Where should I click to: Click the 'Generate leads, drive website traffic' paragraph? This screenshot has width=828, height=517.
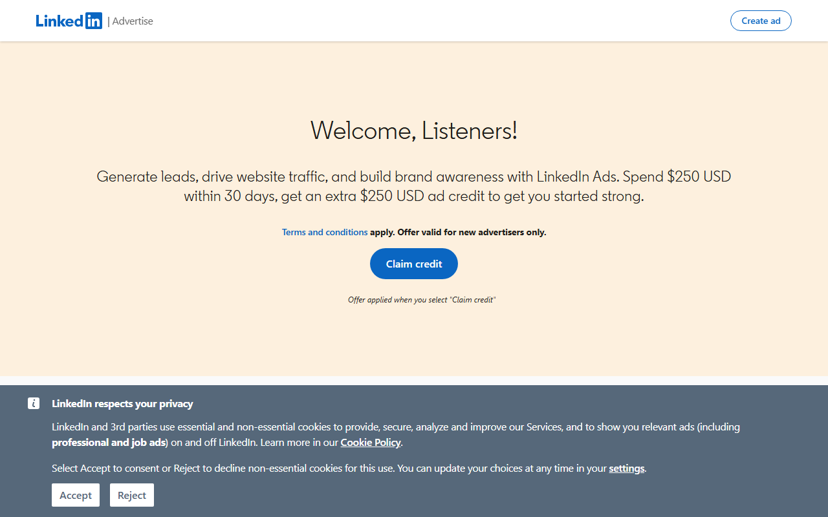point(414,186)
